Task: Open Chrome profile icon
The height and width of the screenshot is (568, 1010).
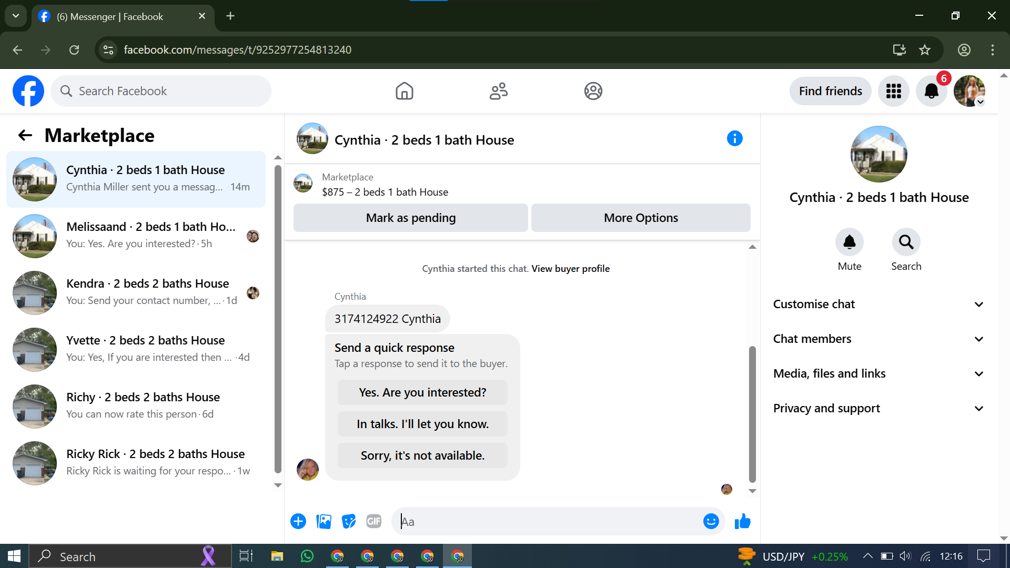Action: [964, 50]
